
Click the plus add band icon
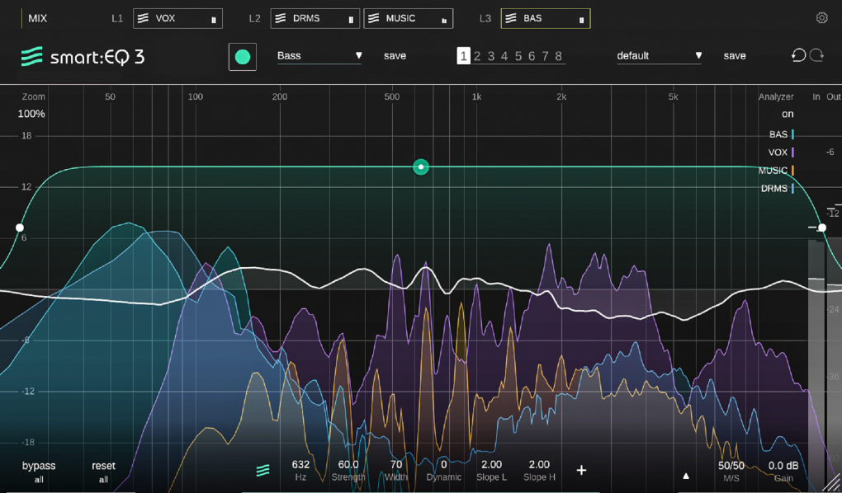581,471
